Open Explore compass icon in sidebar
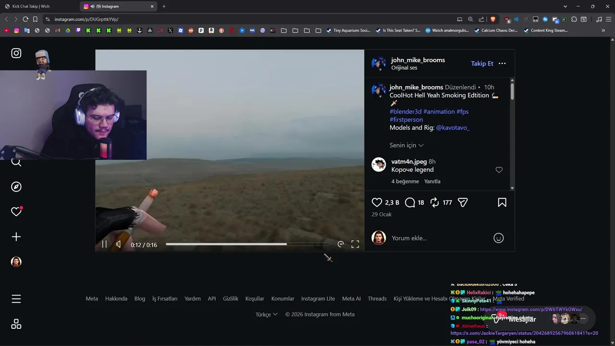This screenshot has width=615, height=346. coord(16,187)
